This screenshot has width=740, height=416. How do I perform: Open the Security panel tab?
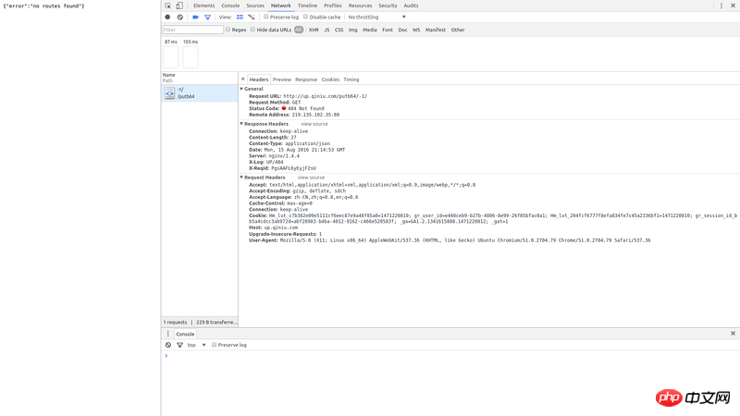[x=388, y=6]
